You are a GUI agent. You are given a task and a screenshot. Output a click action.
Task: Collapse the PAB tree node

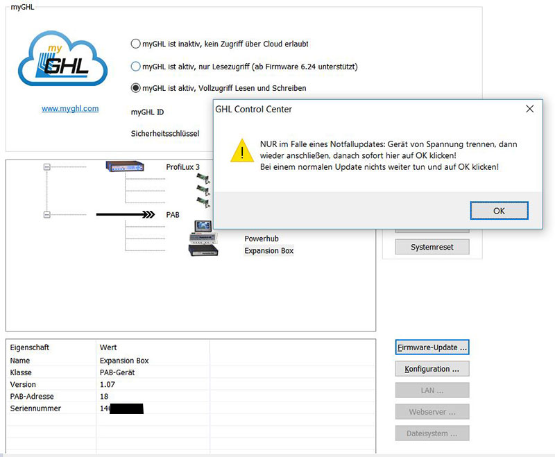(x=47, y=215)
